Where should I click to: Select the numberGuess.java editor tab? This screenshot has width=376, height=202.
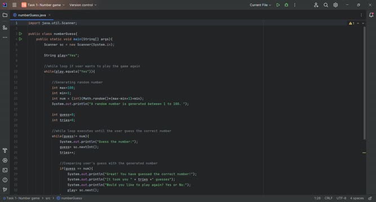click(32, 15)
